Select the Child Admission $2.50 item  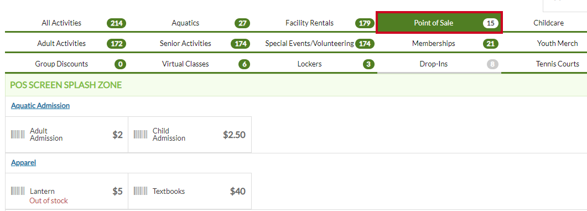click(190, 135)
